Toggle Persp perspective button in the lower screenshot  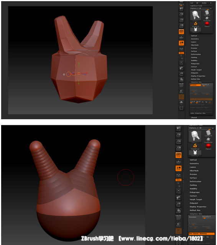pos(178,155)
